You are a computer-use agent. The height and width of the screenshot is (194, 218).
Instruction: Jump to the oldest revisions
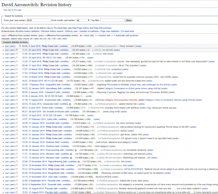pyautogui.click(x=14, y=38)
